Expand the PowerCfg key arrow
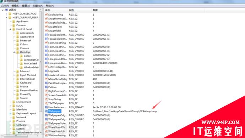The width and height of the screenshot is (245, 138). tap(14, 94)
